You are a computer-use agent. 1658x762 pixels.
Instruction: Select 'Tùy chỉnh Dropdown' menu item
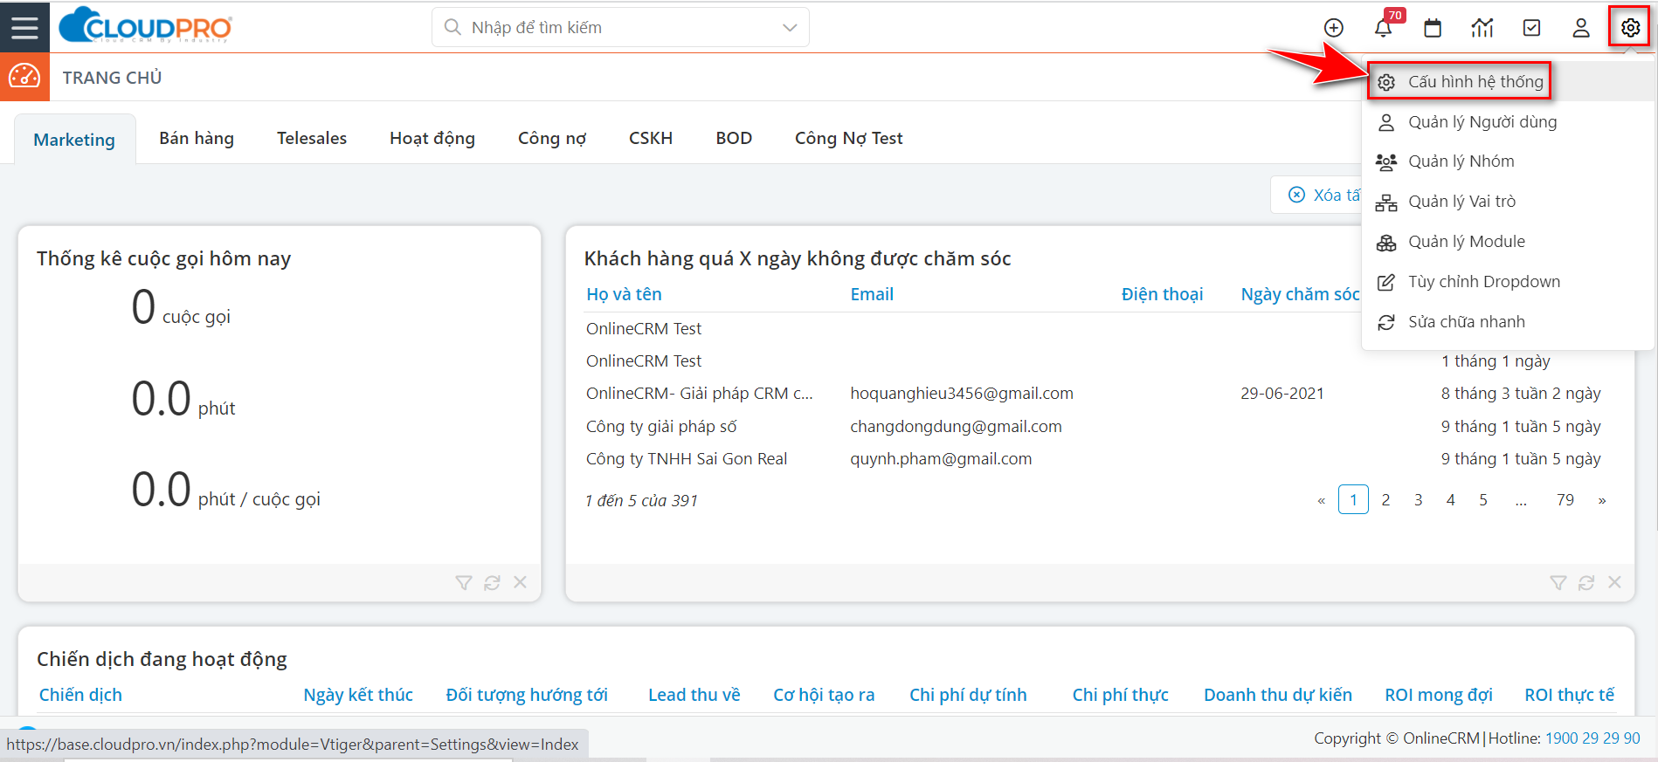[1508, 281]
